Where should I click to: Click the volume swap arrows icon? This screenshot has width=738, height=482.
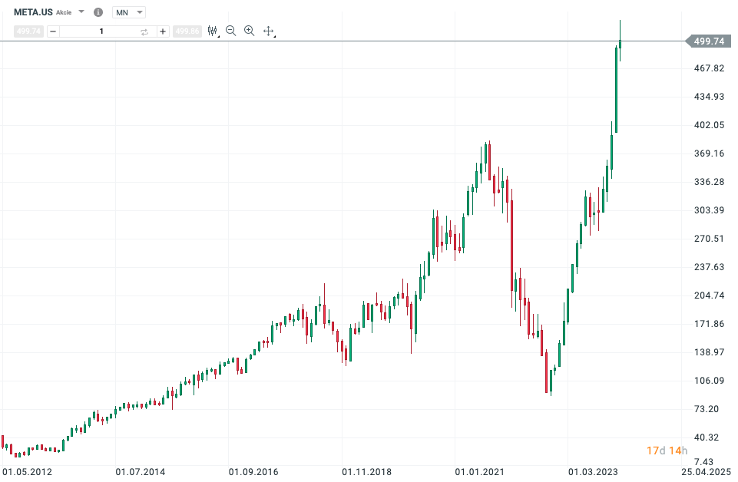click(144, 31)
